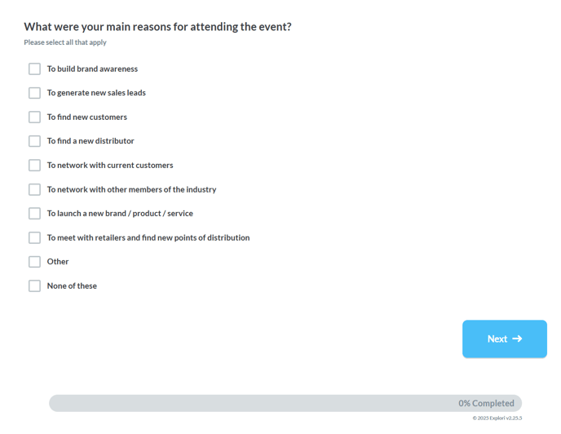The width and height of the screenshot is (561, 434).
Task: Click the 'Other' option label text
Action: point(58,262)
